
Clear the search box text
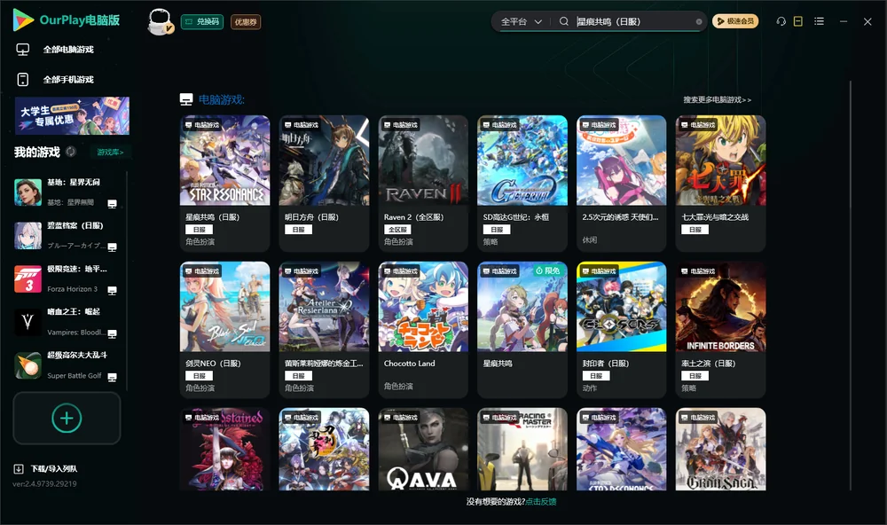click(699, 22)
